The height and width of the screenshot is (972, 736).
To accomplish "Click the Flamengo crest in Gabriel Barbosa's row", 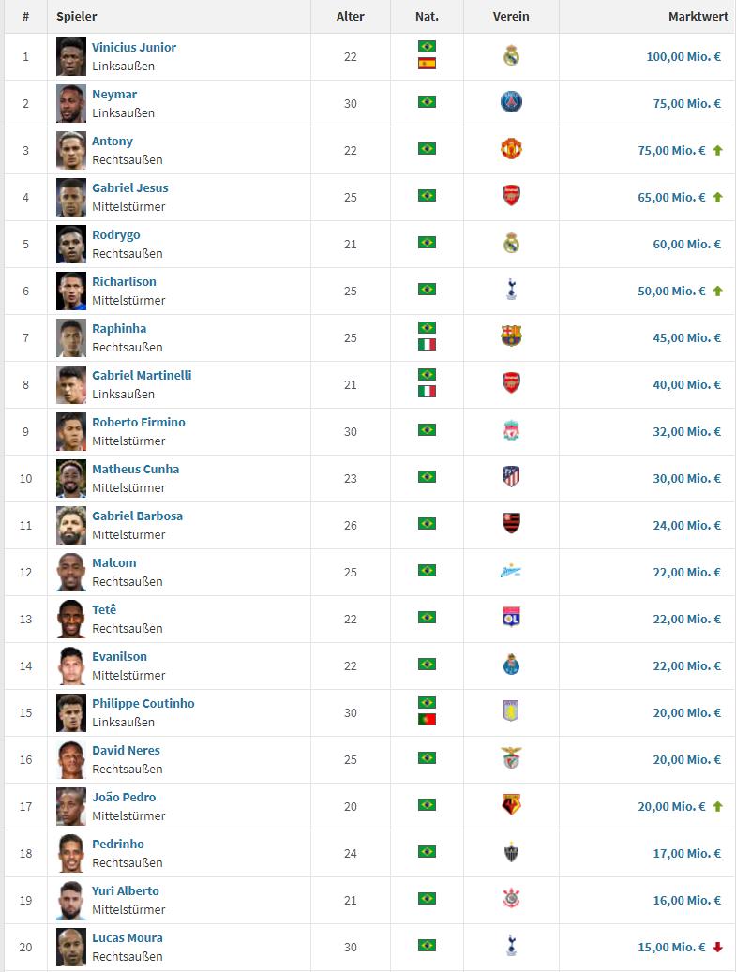I will 511,525.
